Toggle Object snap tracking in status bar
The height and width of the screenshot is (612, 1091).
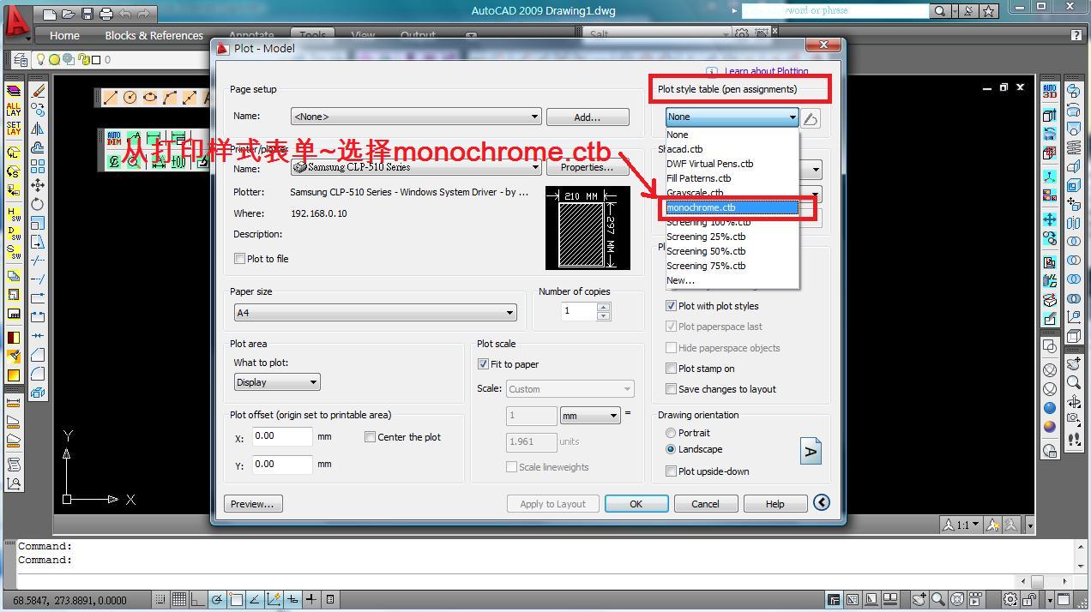(255, 599)
